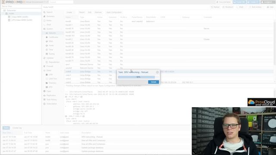The width and height of the screenshot is (276, 155).
Task: Open the Hosts entry
Action: 51,46
